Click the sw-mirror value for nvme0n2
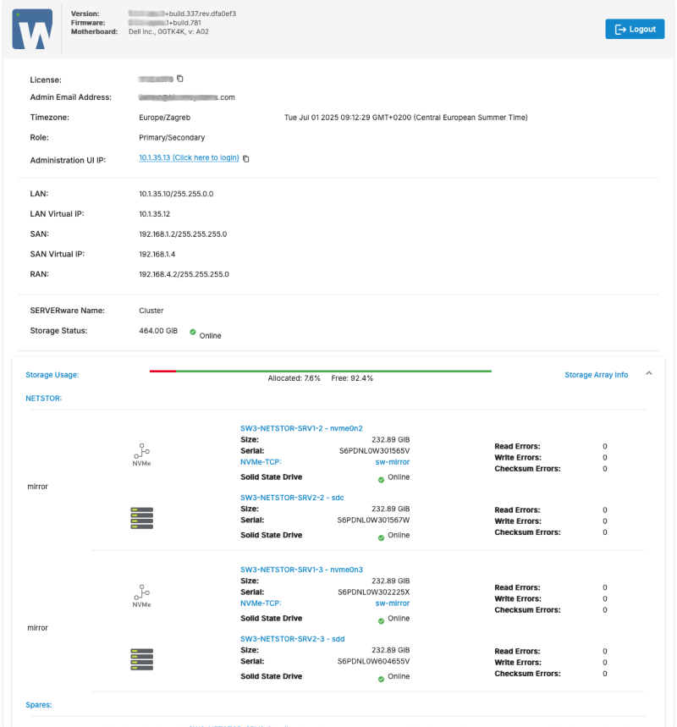 click(392, 462)
